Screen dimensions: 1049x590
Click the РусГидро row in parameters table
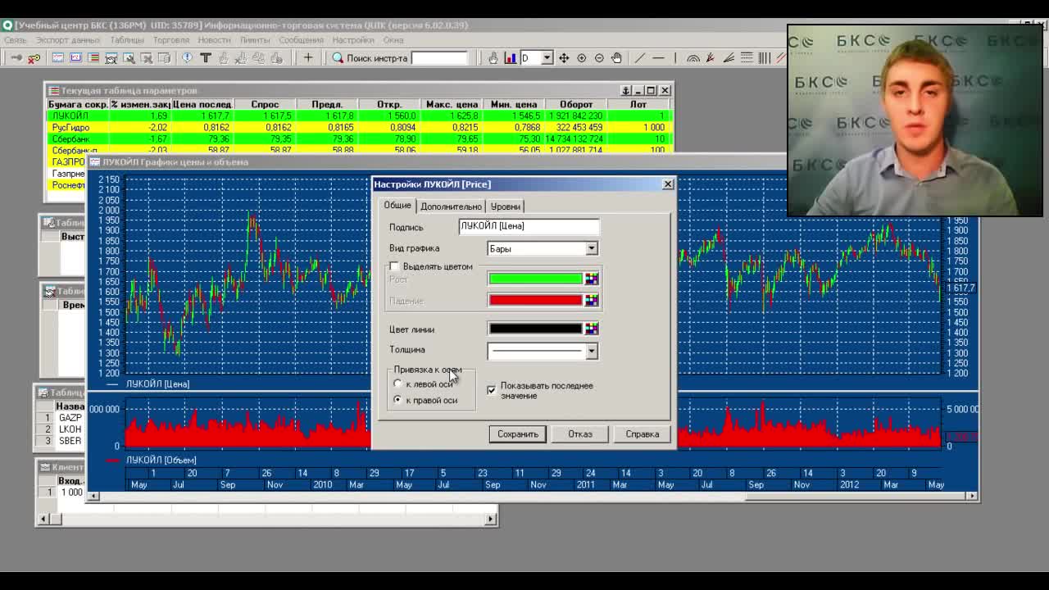pos(359,128)
